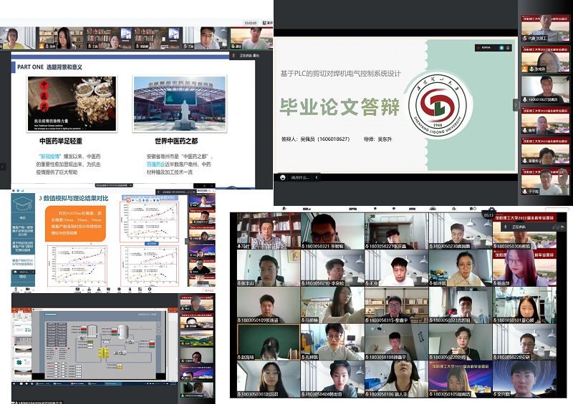Toggle mic icon in grid window speaking bar
The width and height of the screenshot is (573, 404).
[x=506, y=227]
